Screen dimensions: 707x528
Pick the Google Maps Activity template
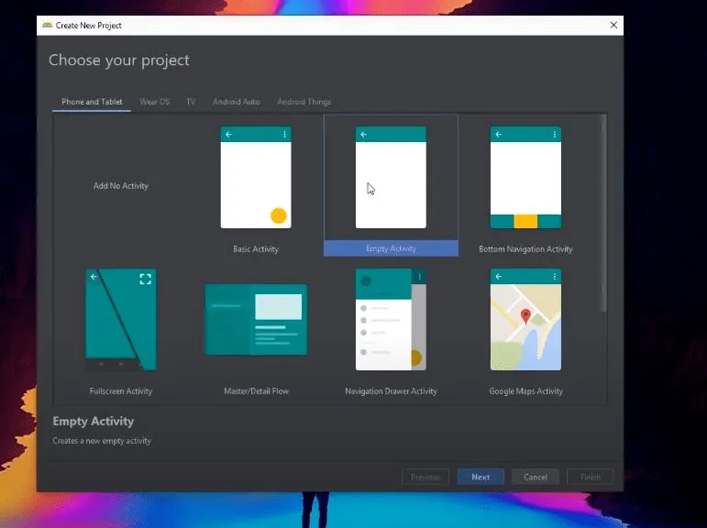(525, 319)
